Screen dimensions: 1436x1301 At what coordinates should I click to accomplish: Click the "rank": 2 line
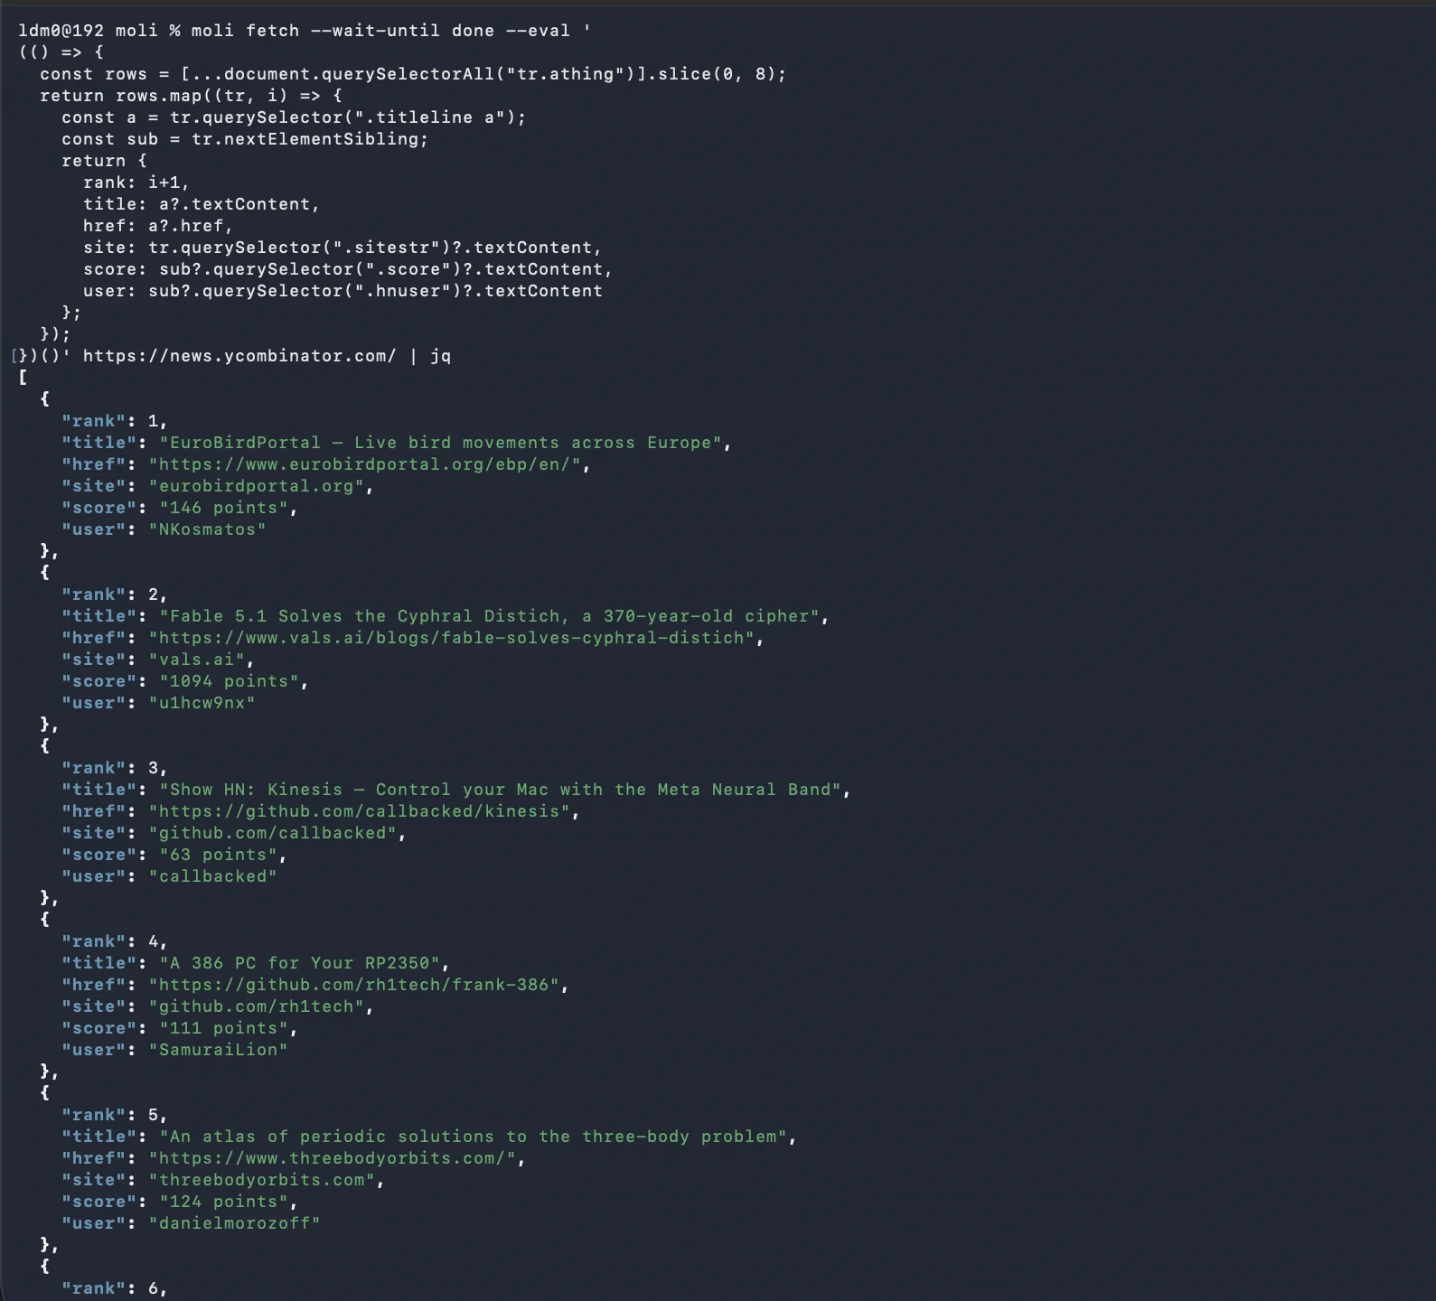115,594
